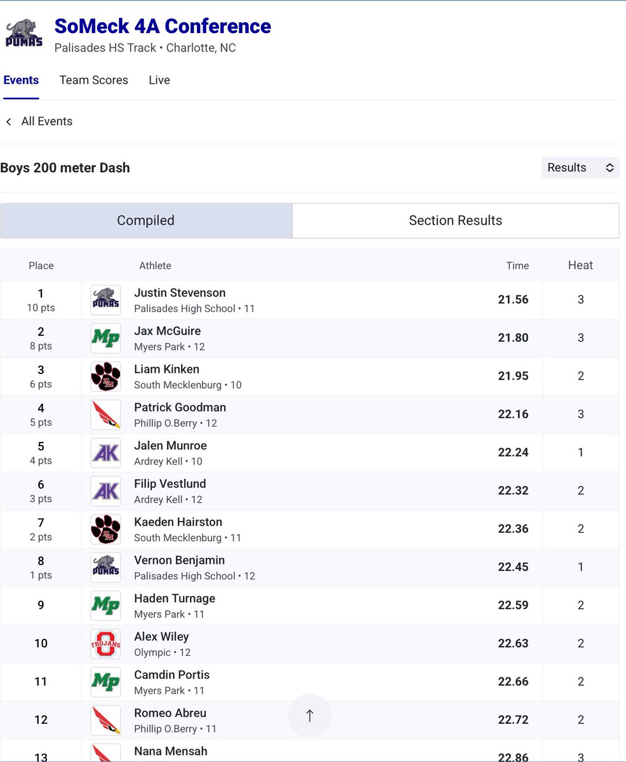Click the 8 pts second place cell
The width and height of the screenshot is (626, 762).
pyautogui.click(x=41, y=338)
